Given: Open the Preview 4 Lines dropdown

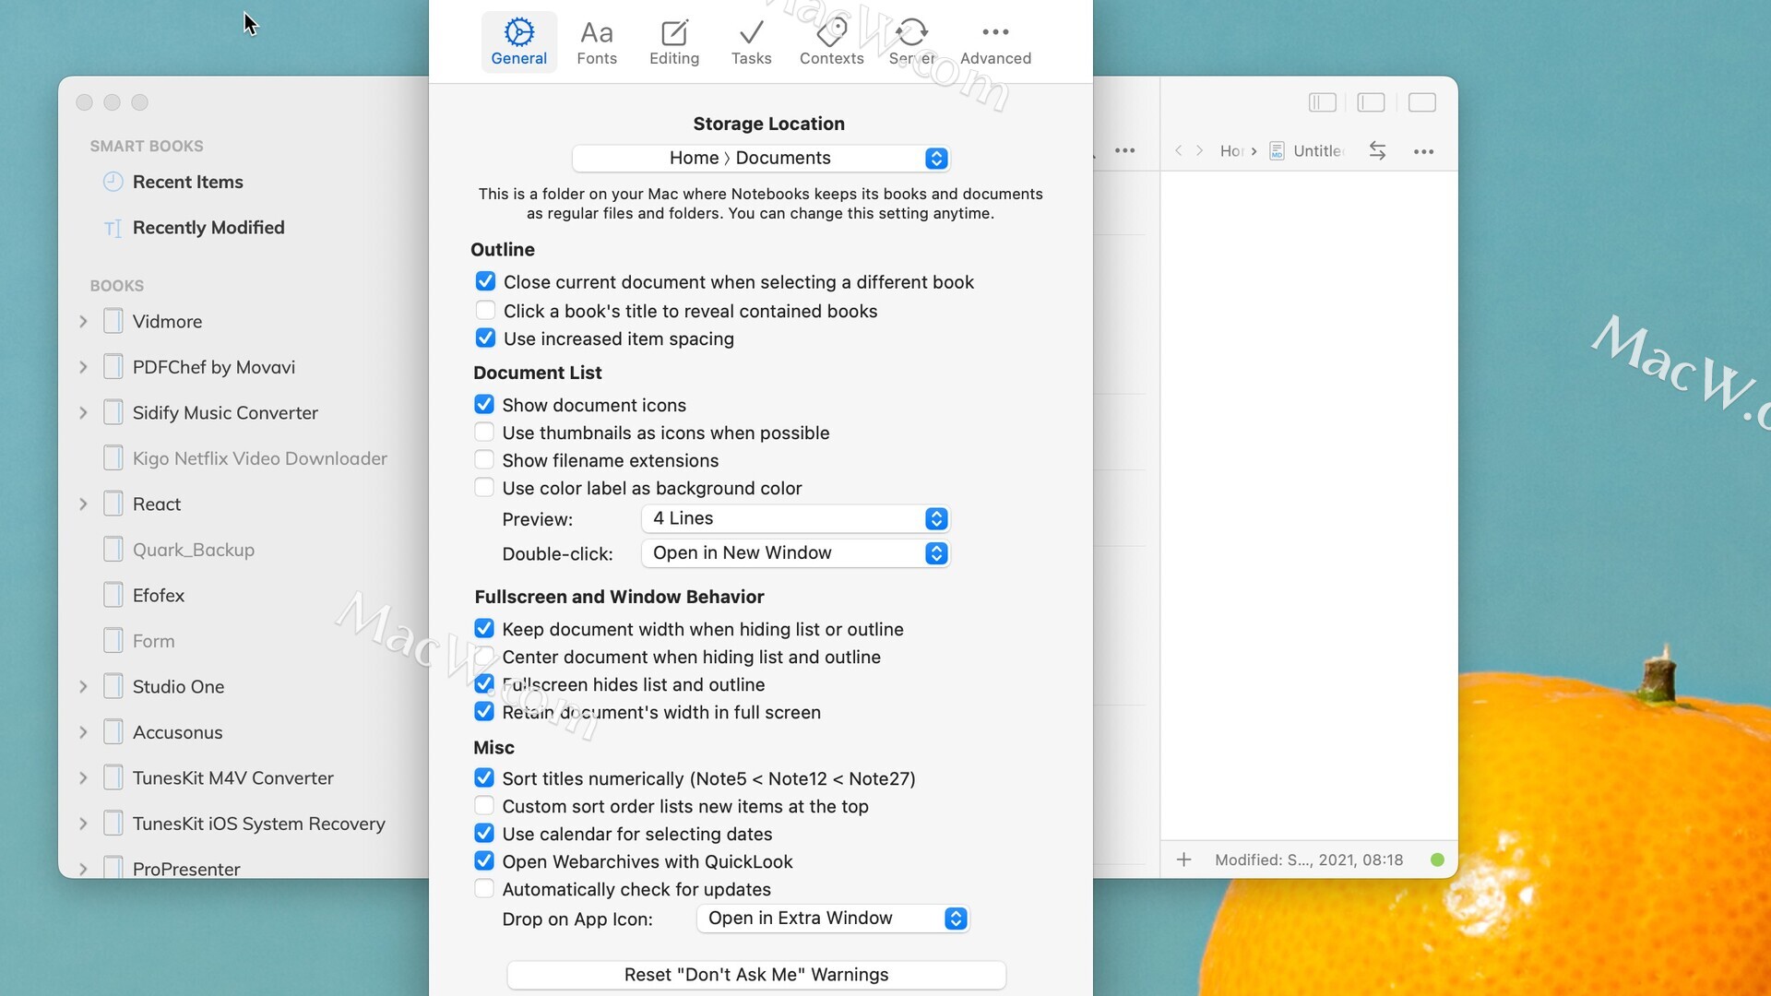Looking at the screenshot, I should coord(795,518).
